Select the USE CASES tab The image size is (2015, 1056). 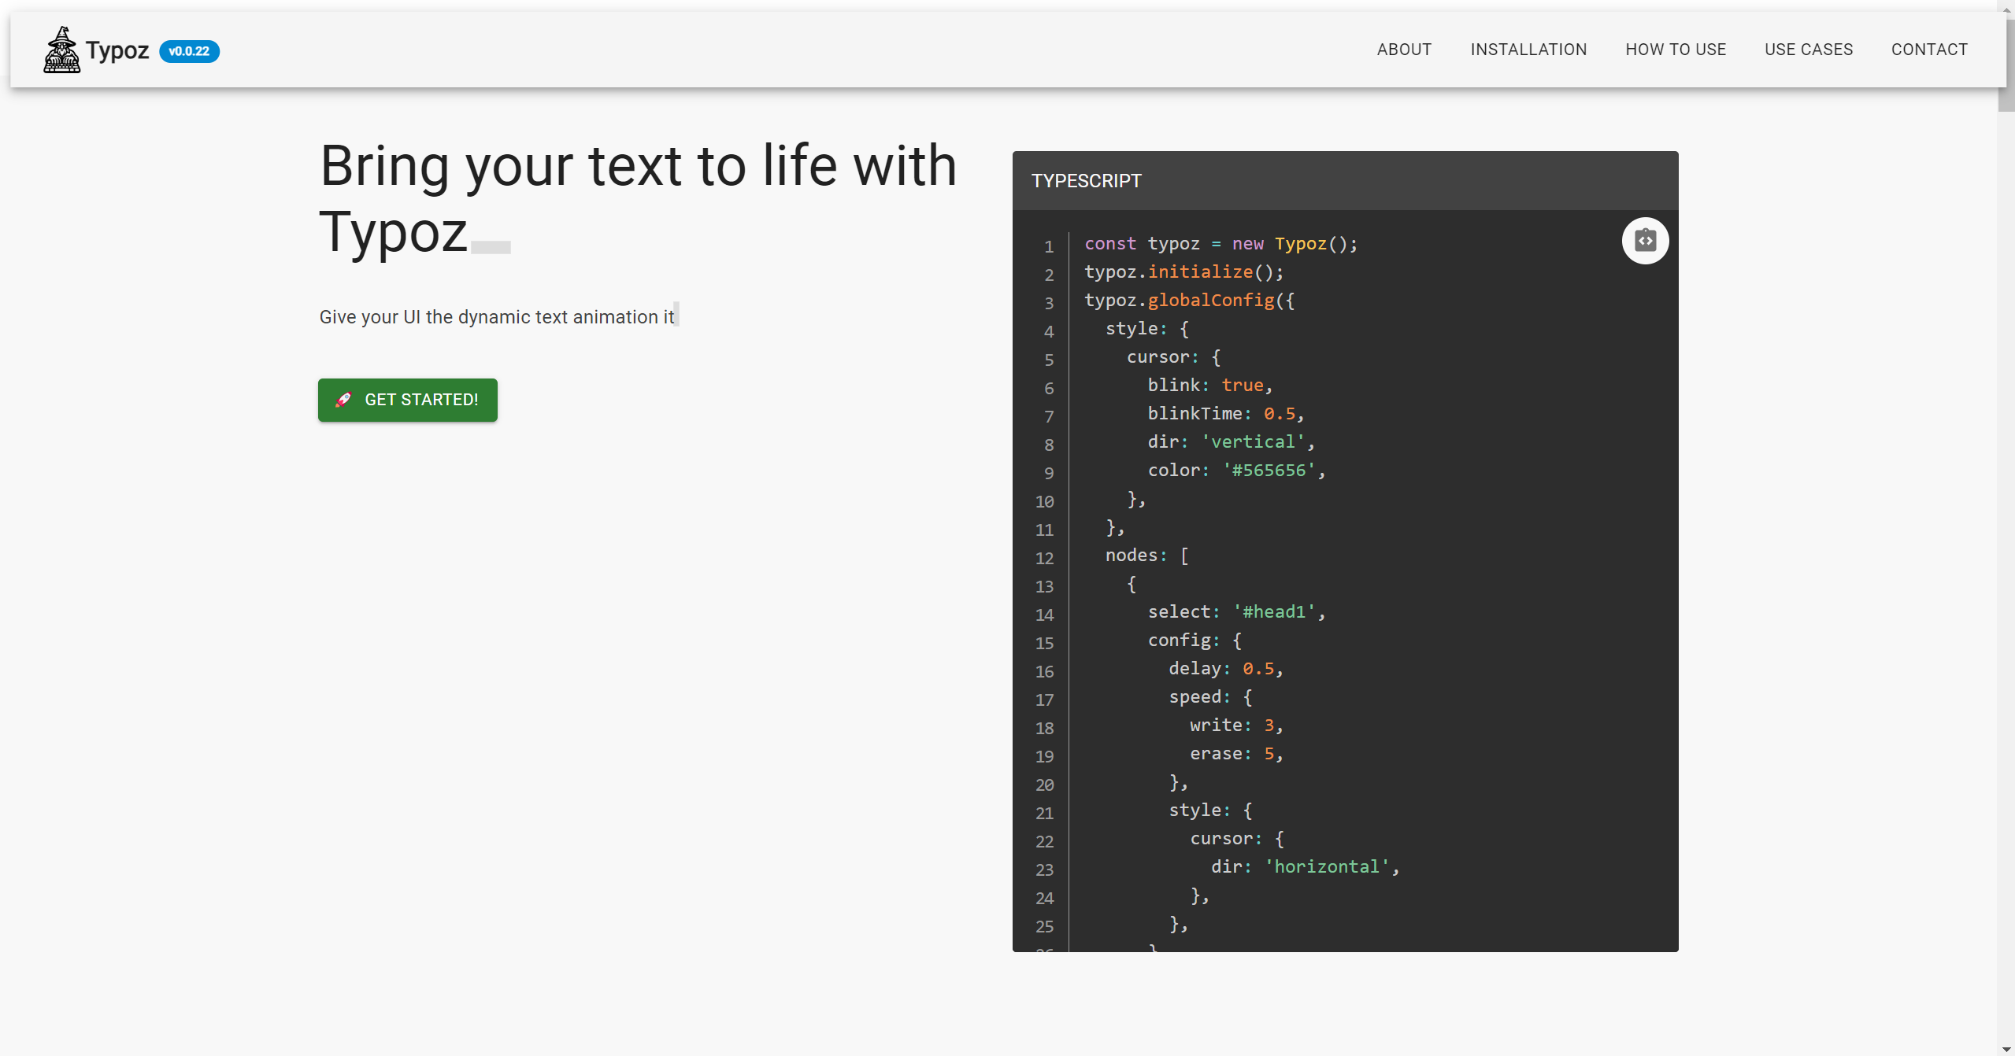click(x=1809, y=50)
